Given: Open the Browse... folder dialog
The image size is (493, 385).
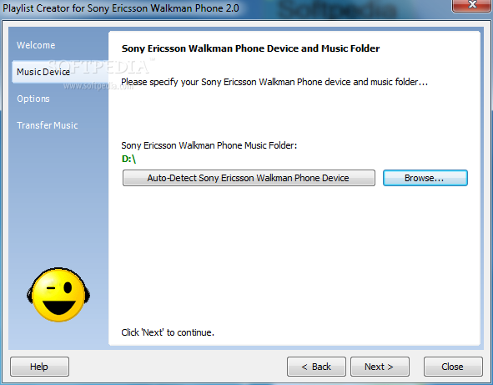Looking at the screenshot, I should (425, 178).
